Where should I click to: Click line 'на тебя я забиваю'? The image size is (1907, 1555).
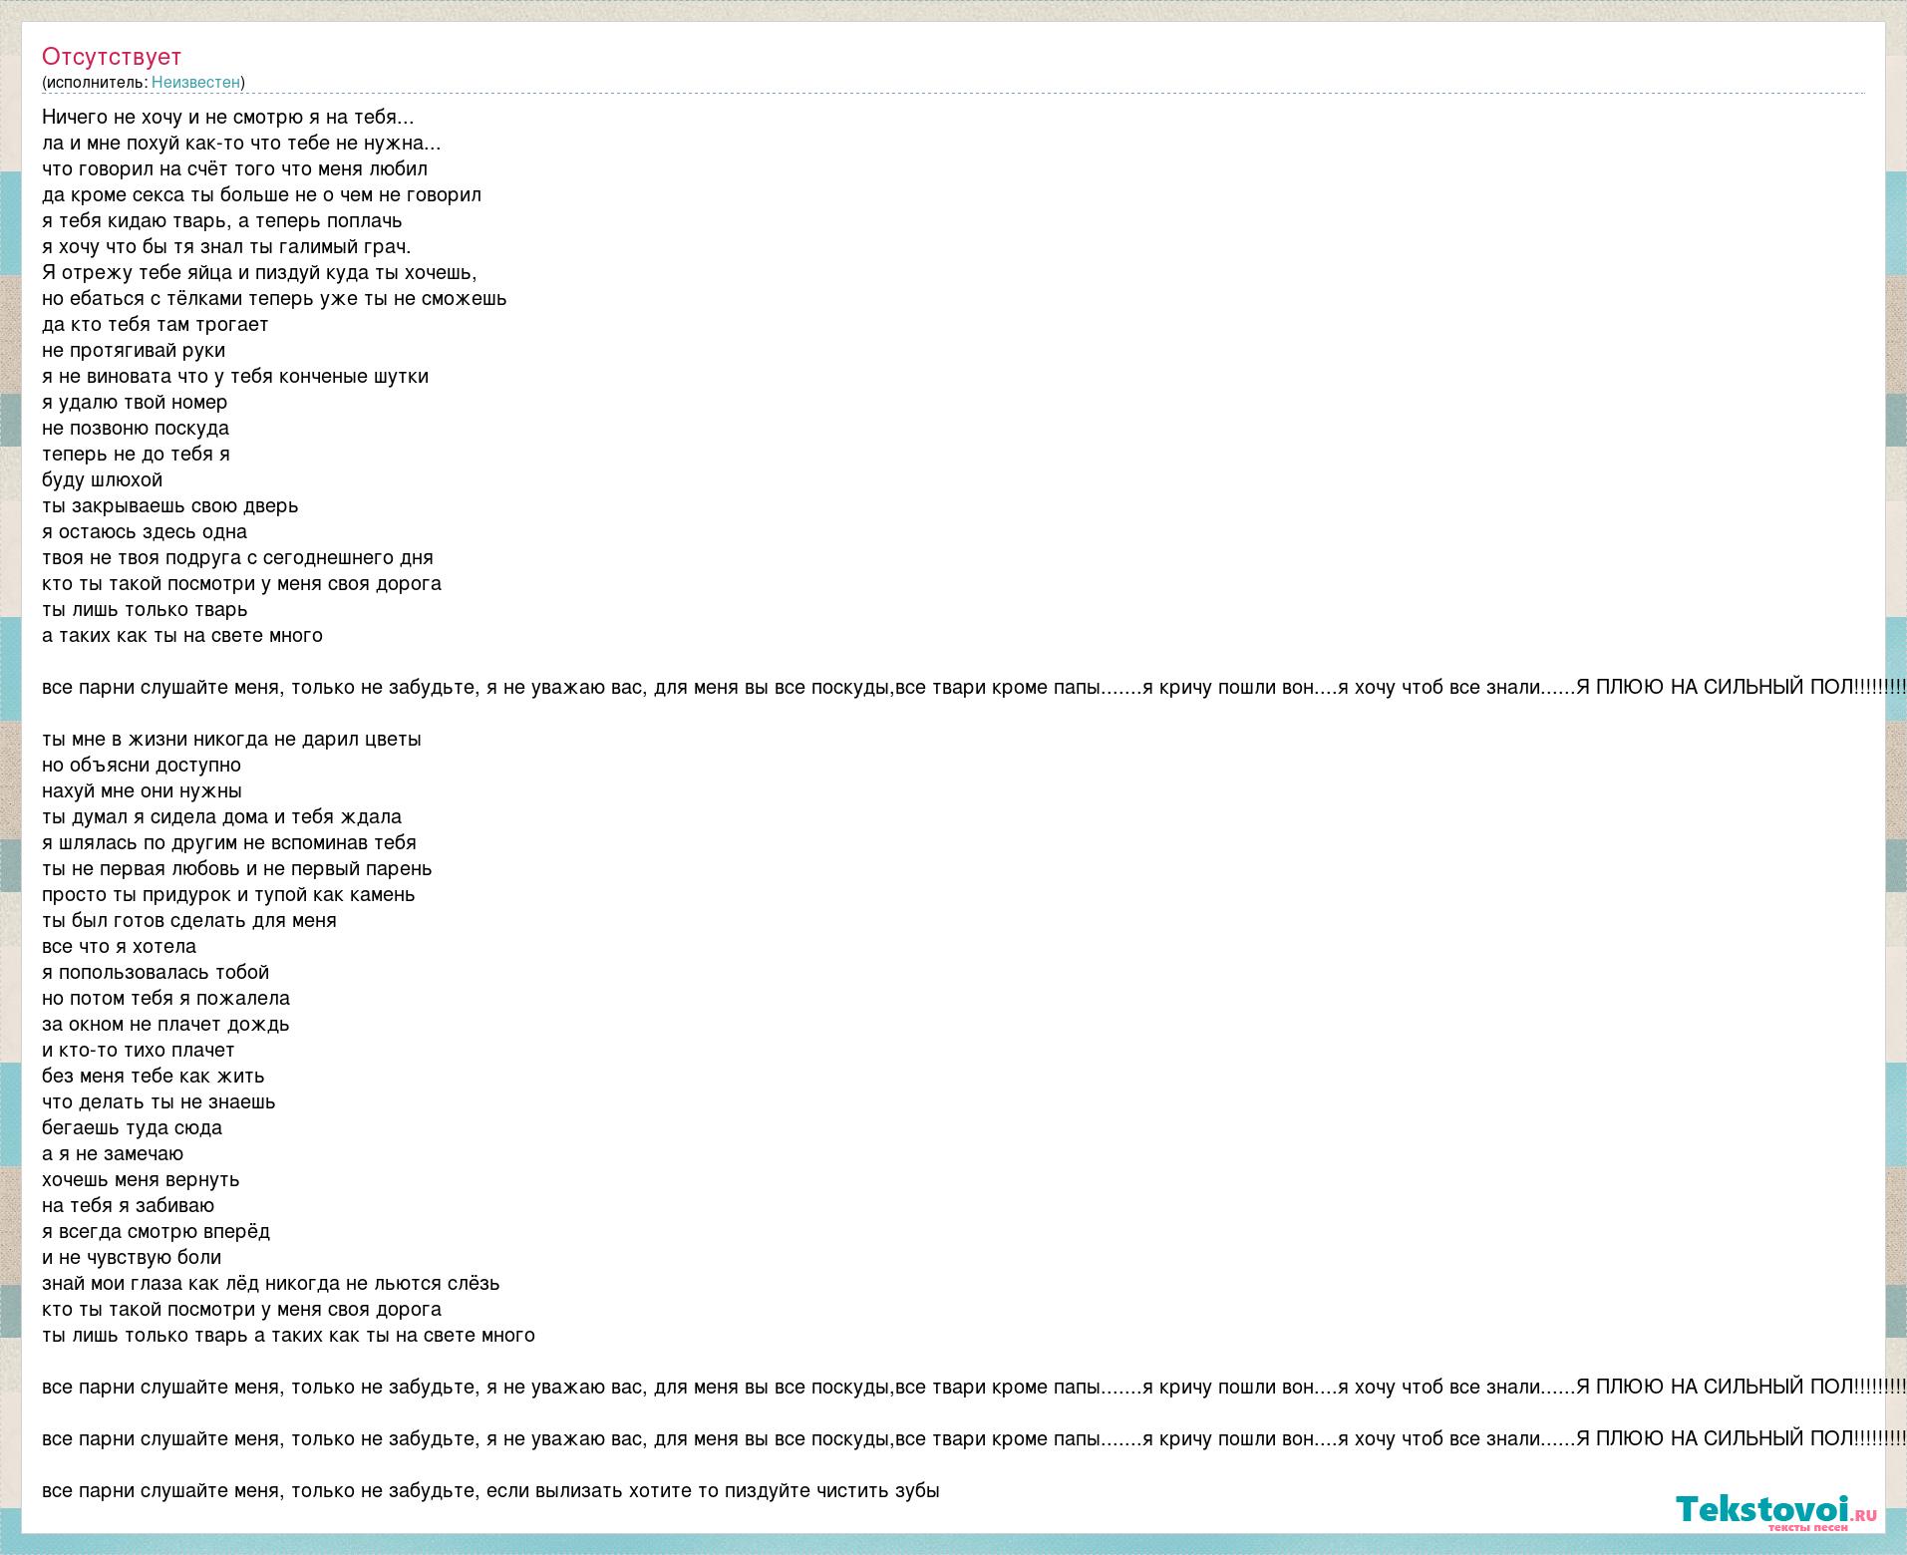tap(129, 1205)
